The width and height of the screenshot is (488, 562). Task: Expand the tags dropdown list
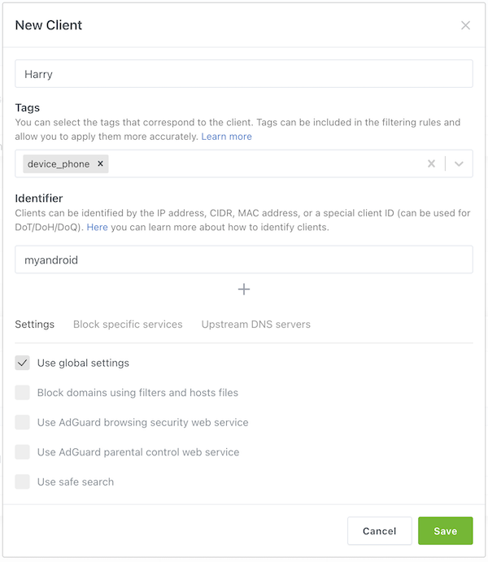click(x=459, y=163)
